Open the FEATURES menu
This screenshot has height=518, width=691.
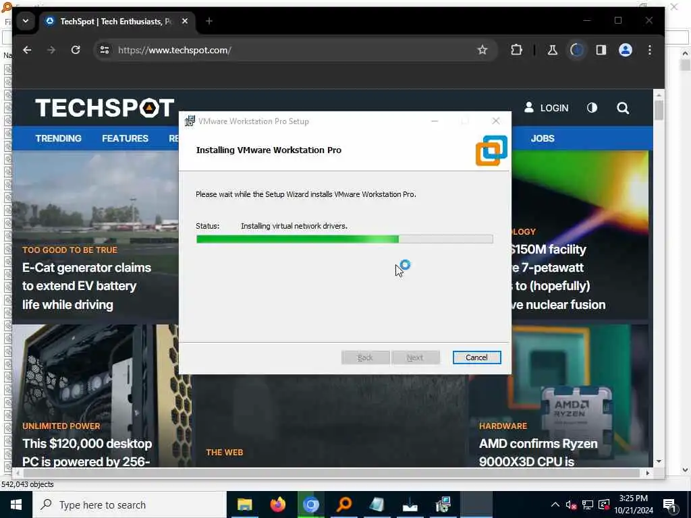125,138
